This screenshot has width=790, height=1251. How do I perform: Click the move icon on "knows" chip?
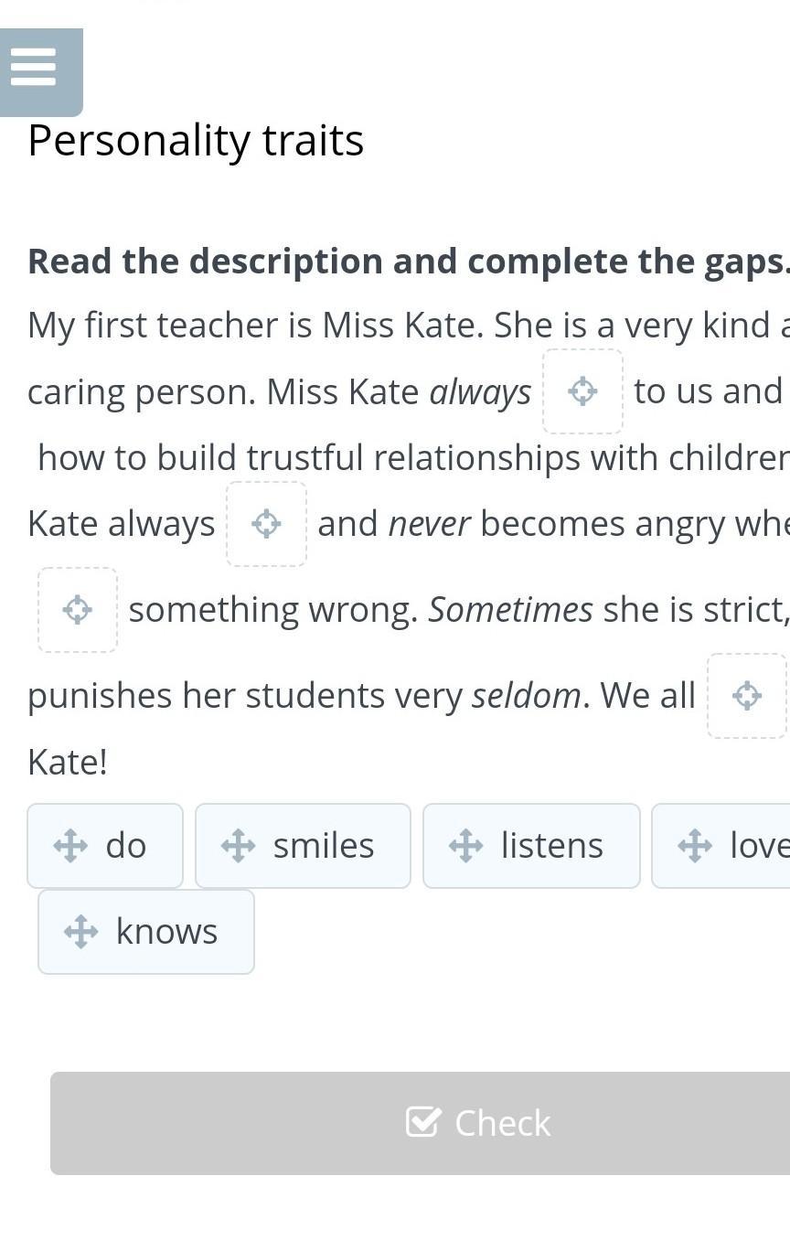click(80, 932)
